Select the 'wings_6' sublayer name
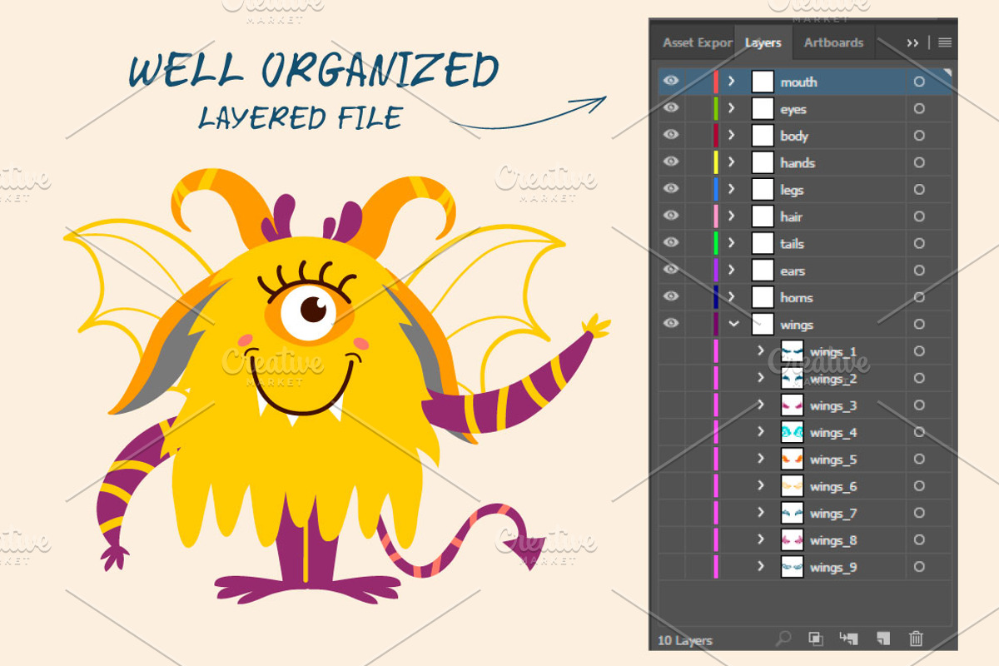The height and width of the screenshot is (666, 999). pos(833,486)
